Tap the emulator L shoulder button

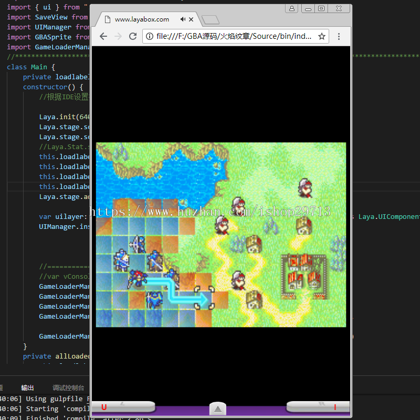(123, 406)
